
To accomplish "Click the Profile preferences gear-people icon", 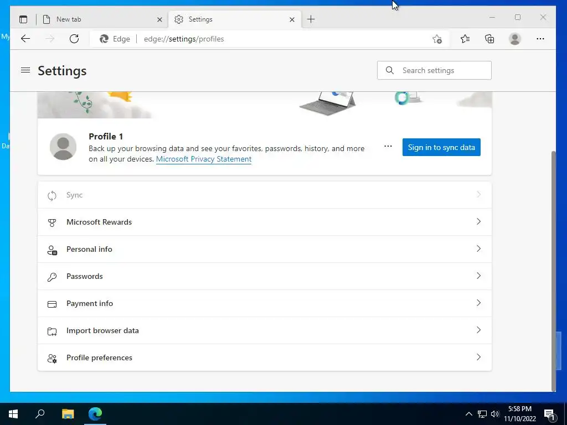I will coord(52,358).
